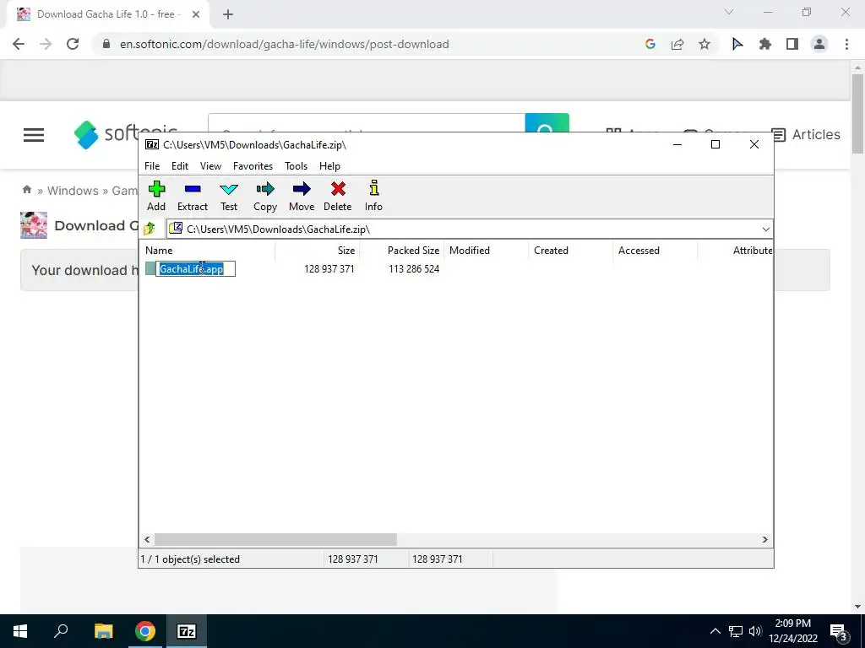
Task: Open a new Chrome tab
Action: tap(228, 14)
